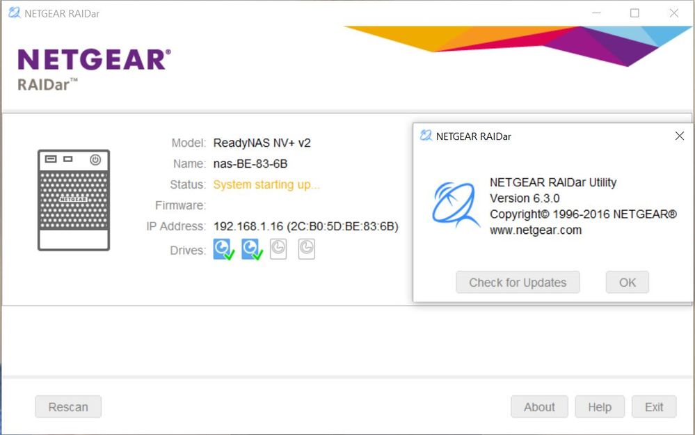The image size is (695, 435).
Task: Click RAIDar icon in main window title bar
Action: tap(14, 13)
